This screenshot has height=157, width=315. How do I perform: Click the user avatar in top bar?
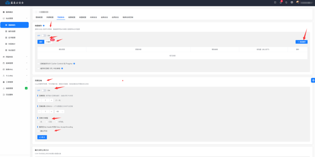(x=297, y=2)
